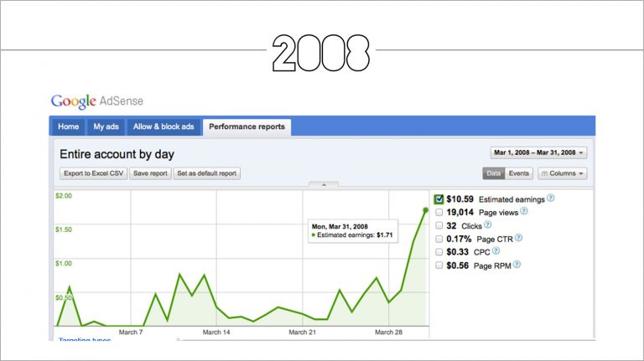This screenshot has width=644, height=361.
Task: Click the Estimated earnings help icon
Action: tap(550, 199)
